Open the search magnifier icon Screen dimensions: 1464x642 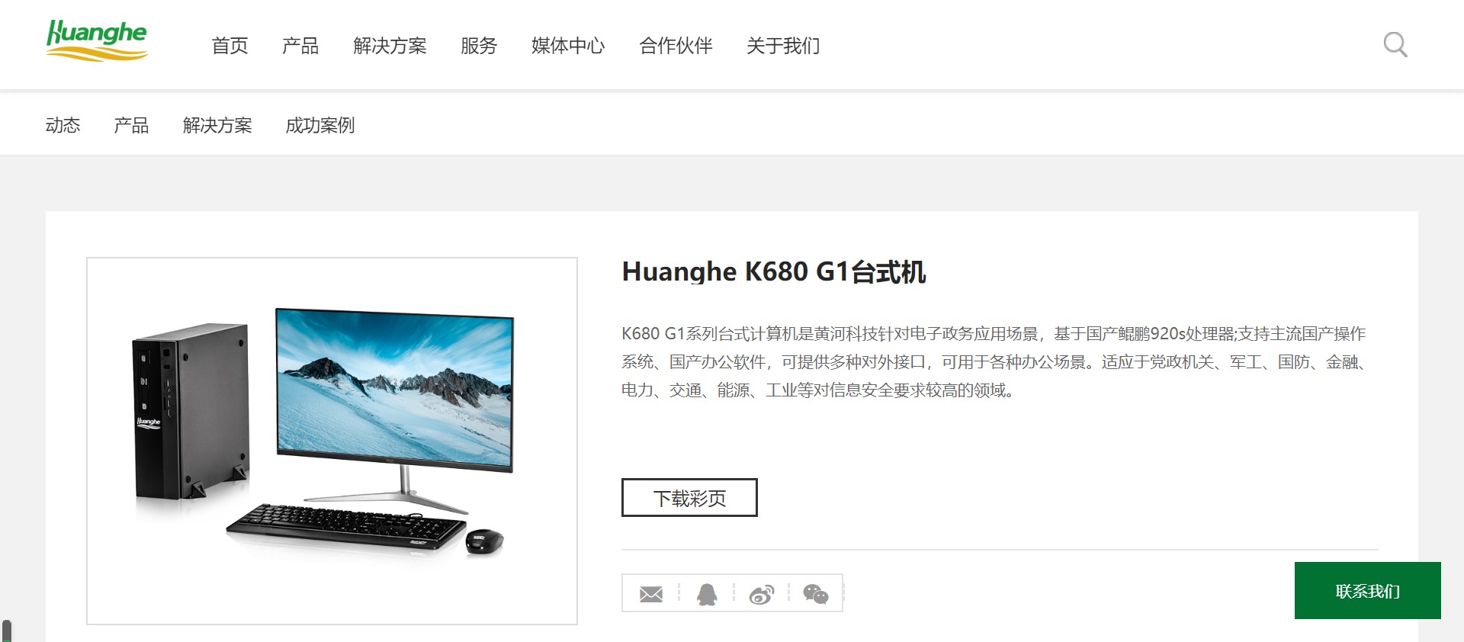(1395, 45)
